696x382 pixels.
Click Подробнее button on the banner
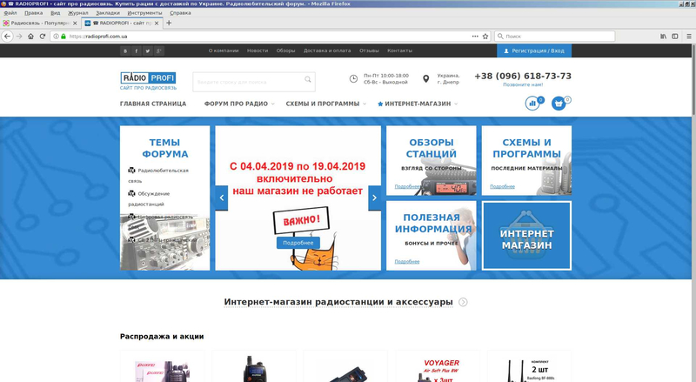pyautogui.click(x=298, y=243)
